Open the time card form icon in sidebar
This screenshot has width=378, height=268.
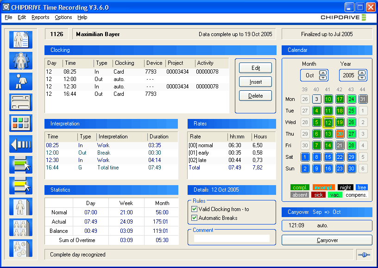(x=20, y=102)
